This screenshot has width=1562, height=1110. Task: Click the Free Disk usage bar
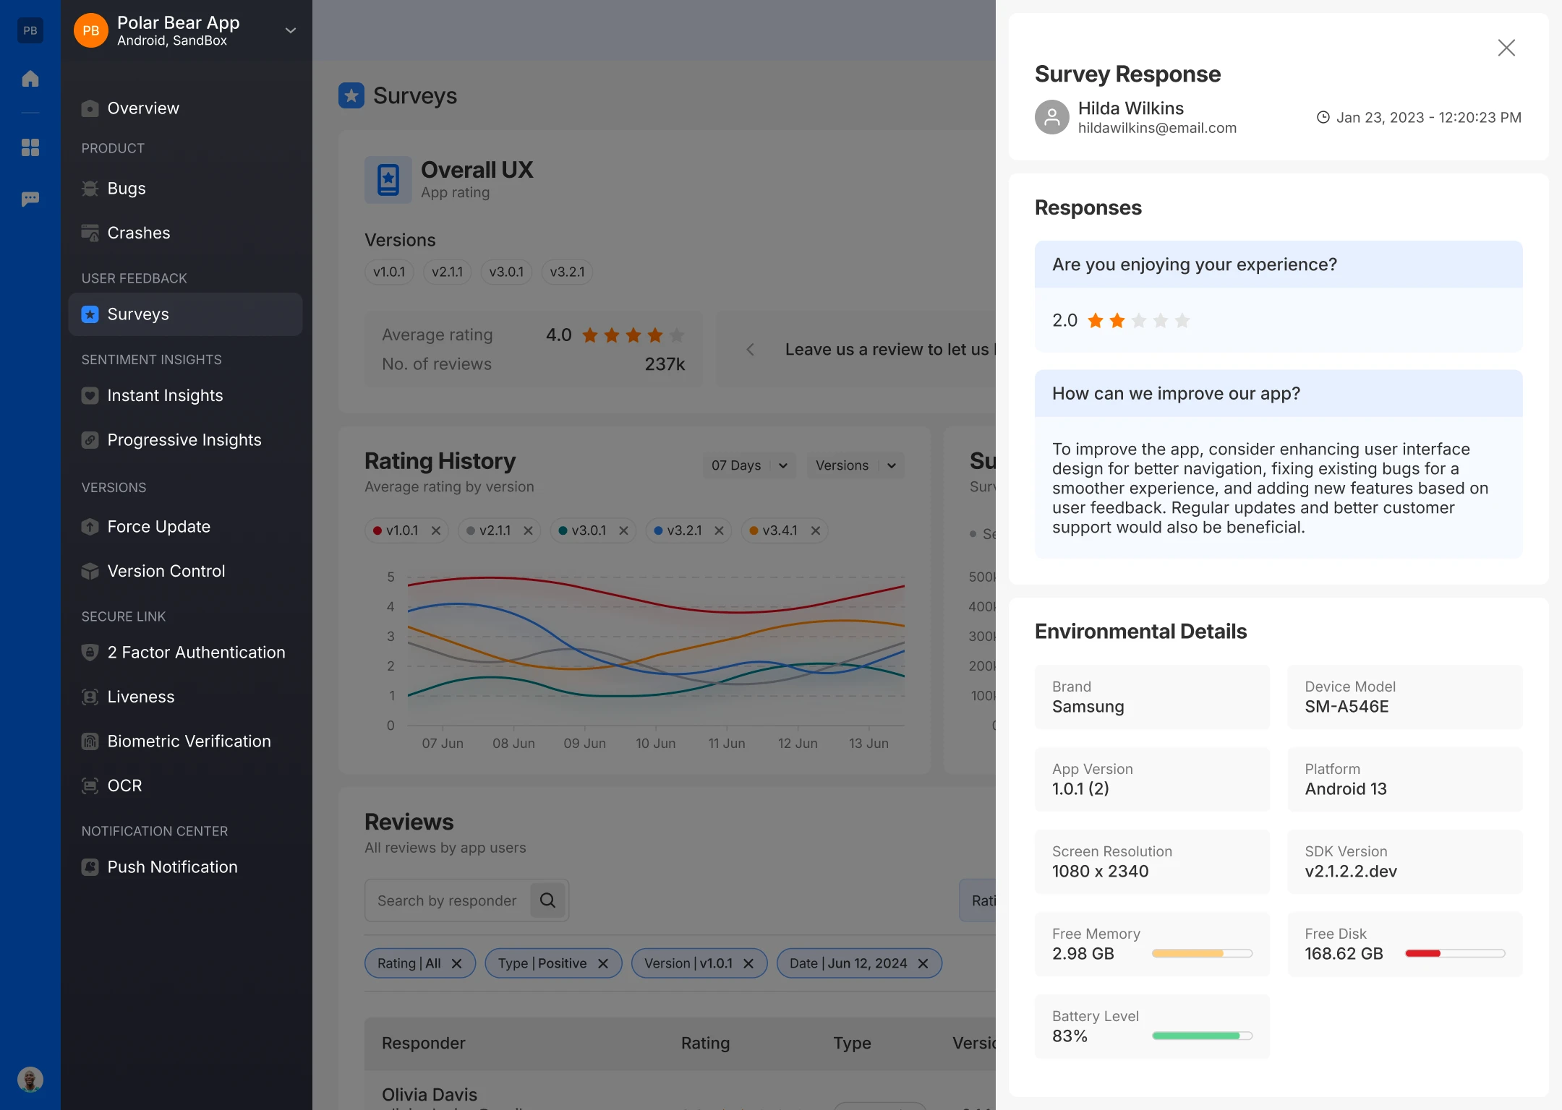[1454, 953]
